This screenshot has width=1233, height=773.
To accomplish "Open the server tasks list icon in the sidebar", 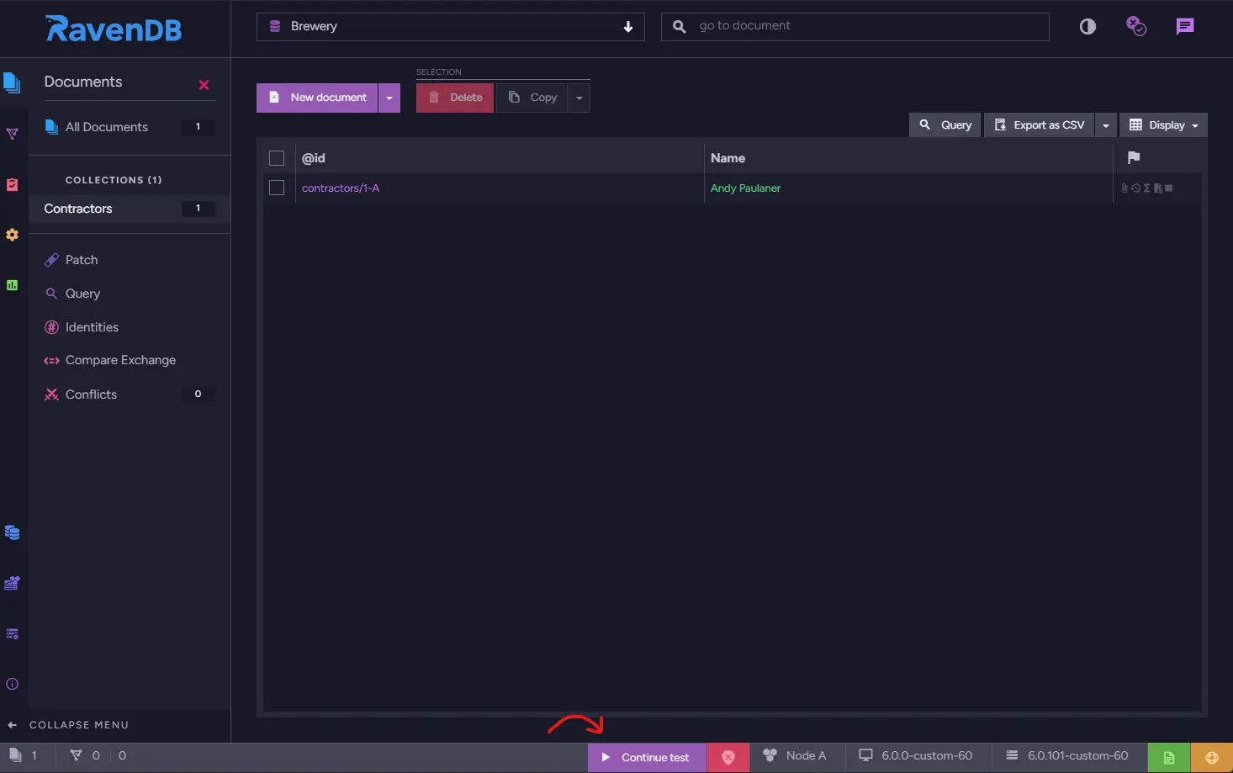I will [12, 633].
